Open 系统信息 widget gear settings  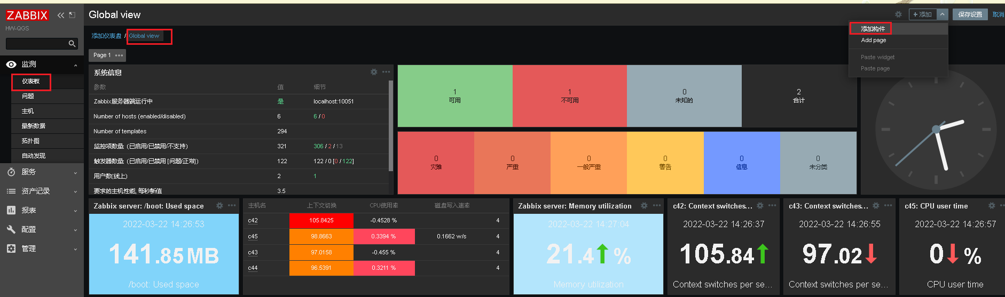(x=374, y=72)
